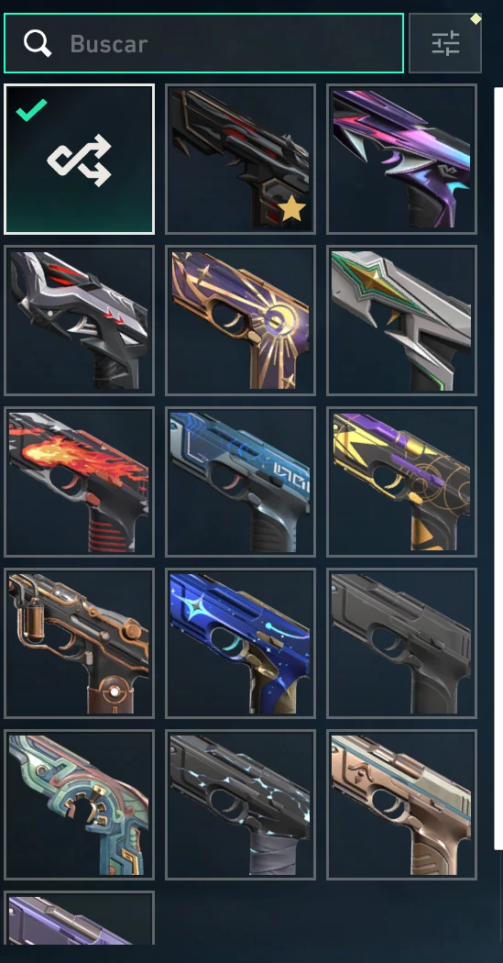
Task: Choose the flaming orange fire pistol skin
Action: click(79, 481)
